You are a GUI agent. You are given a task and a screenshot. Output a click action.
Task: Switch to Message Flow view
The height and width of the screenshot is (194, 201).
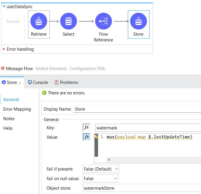coord(19,69)
